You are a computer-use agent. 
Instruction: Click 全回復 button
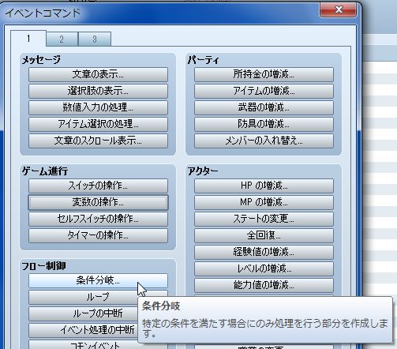pos(264,235)
